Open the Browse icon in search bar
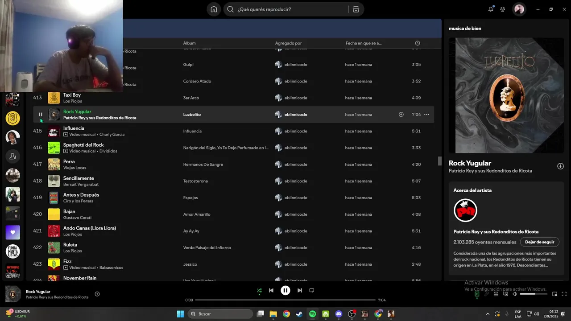571x321 pixels. point(356,9)
